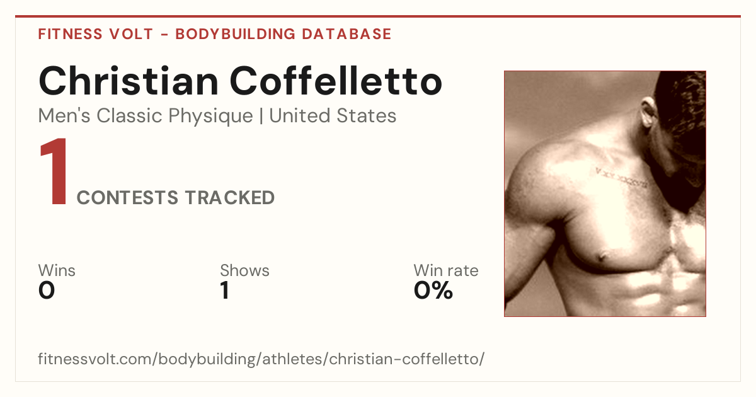Click the Shows value 1
The height and width of the screenshot is (397, 756).
pyautogui.click(x=225, y=291)
